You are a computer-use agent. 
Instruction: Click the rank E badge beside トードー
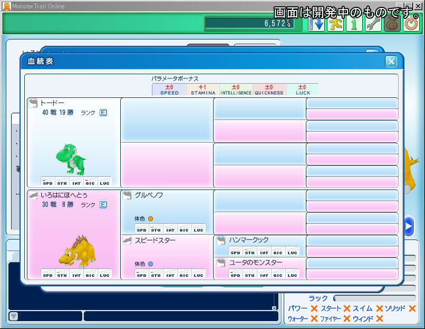pos(103,113)
